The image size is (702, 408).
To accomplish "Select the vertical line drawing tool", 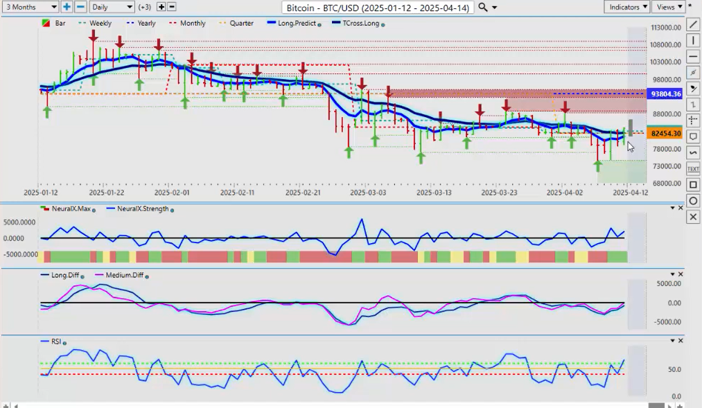I will 693,41.
